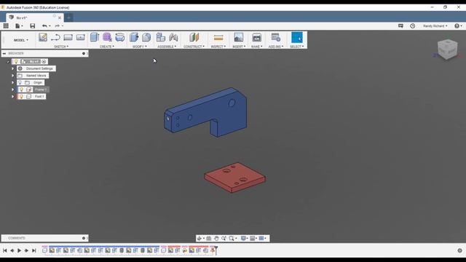Open the MODEL workspace dropdown
This screenshot has height=262, width=466.
pos(21,40)
